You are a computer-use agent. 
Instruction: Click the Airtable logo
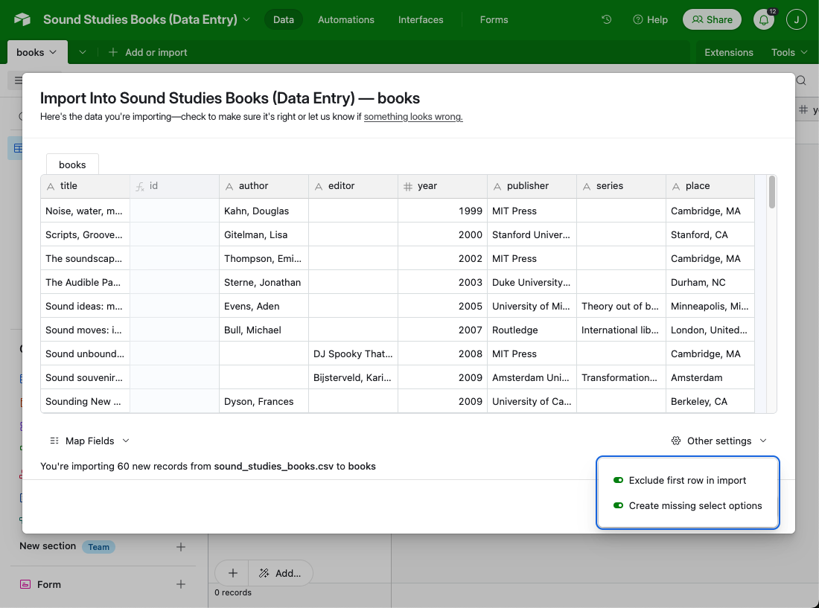click(22, 19)
